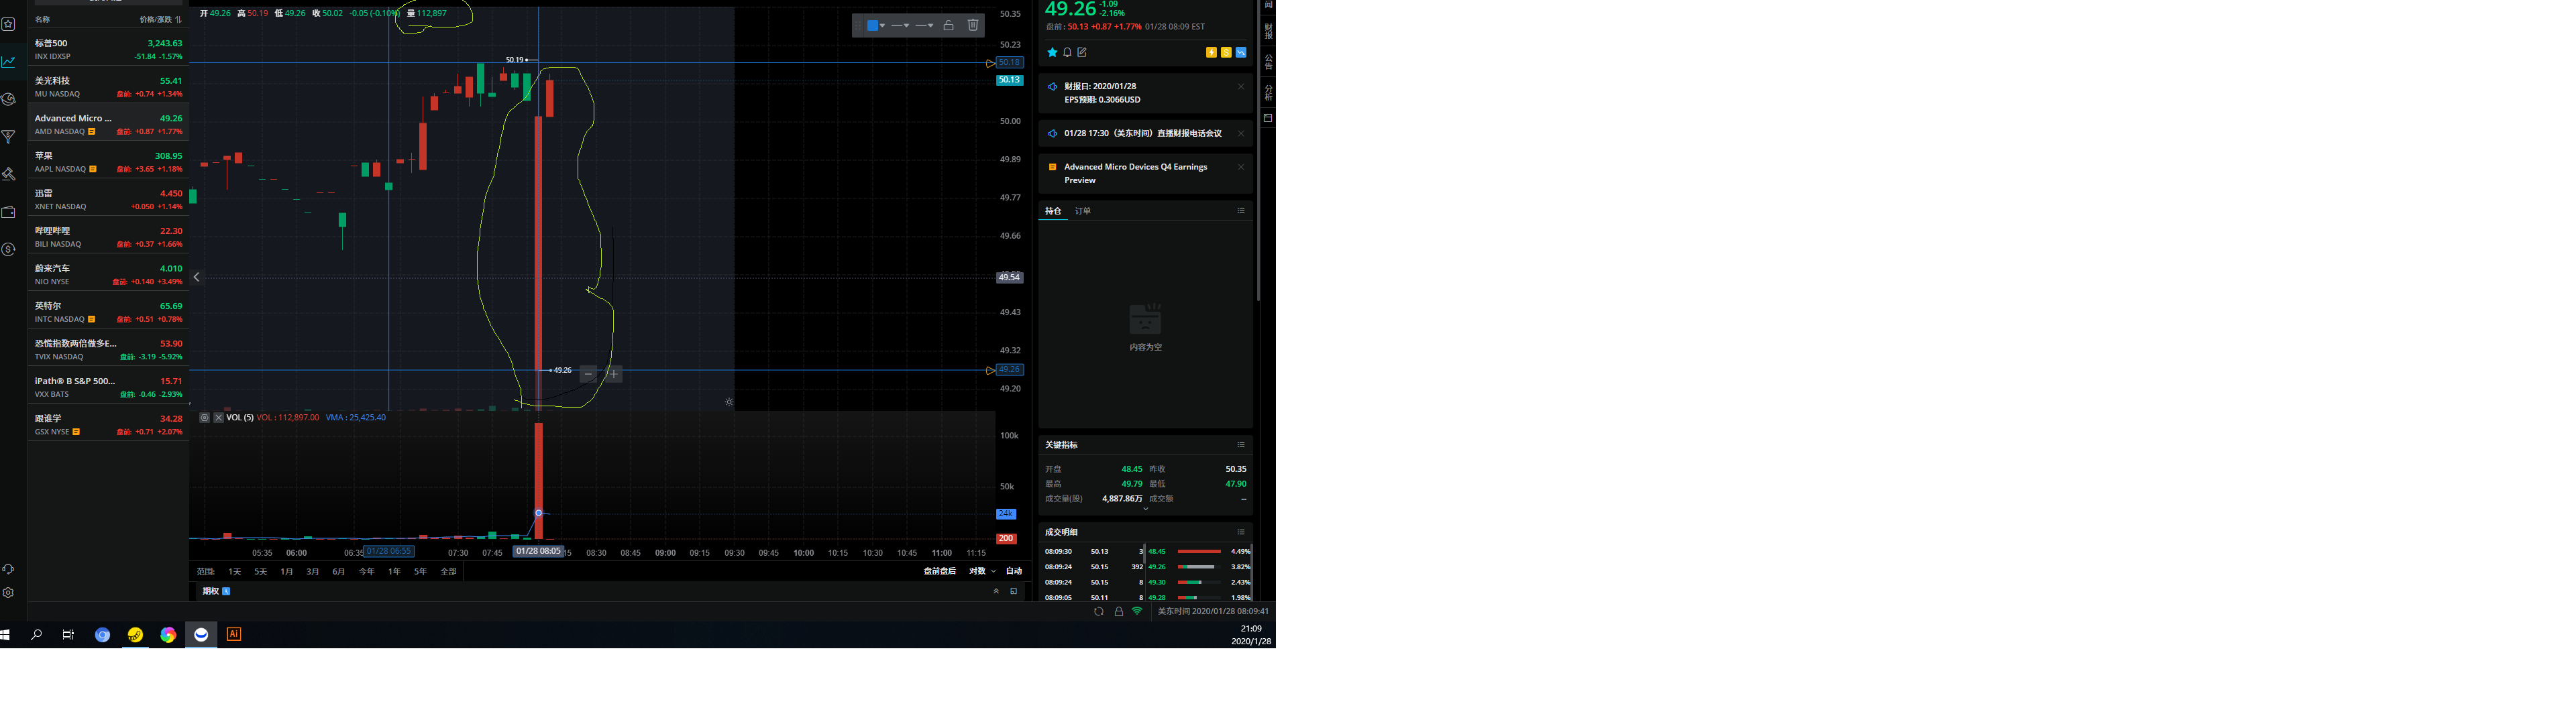Open 成交明细 panel list menu icon
The image size is (2576, 724).
pos(1241,532)
